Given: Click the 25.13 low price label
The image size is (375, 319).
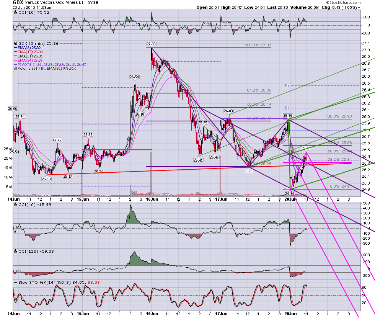Looking at the screenshot, I should [x=46, y=179].
